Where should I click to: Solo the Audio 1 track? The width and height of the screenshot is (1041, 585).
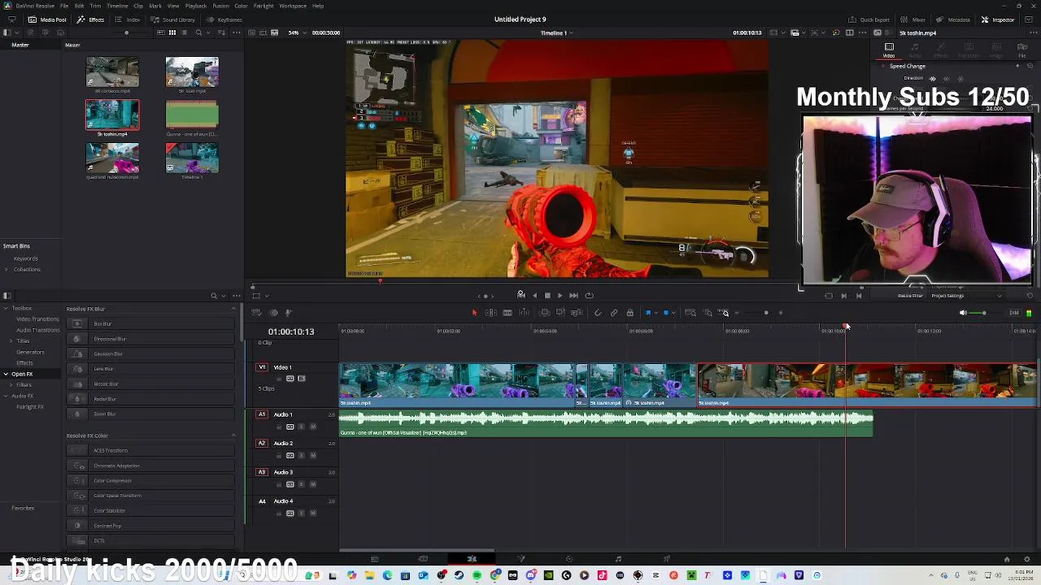[301, 427]
